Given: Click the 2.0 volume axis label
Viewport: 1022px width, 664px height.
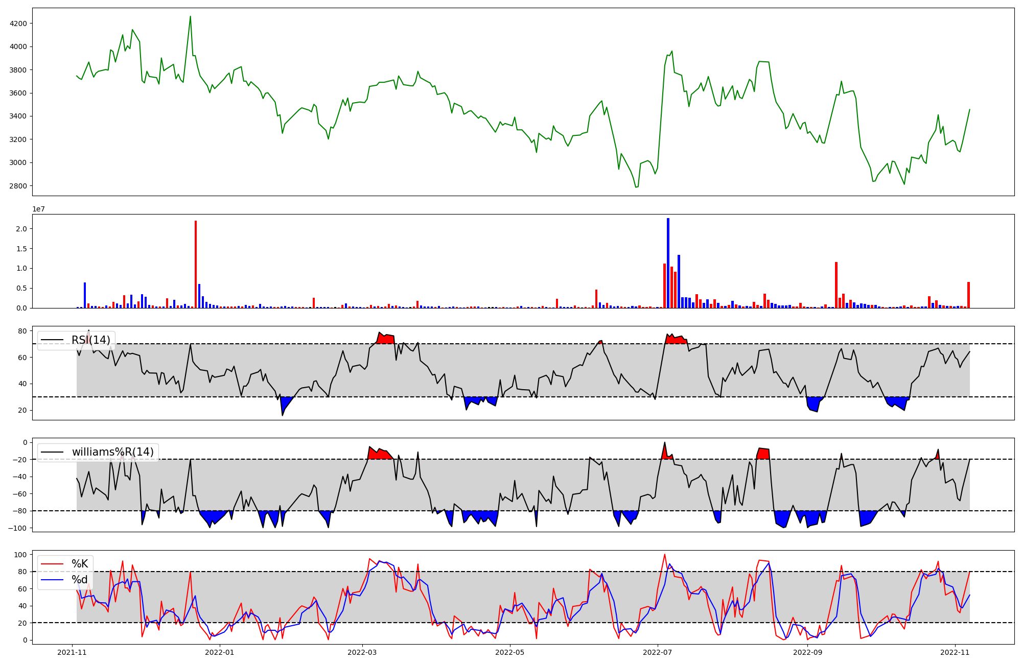Looking at the screenshot, I should pyautogui.click(x=21, y=229).
